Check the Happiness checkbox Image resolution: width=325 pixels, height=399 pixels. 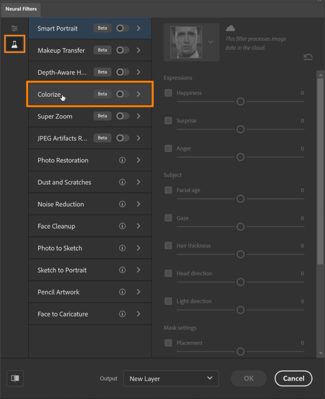(x=168, y=93)
